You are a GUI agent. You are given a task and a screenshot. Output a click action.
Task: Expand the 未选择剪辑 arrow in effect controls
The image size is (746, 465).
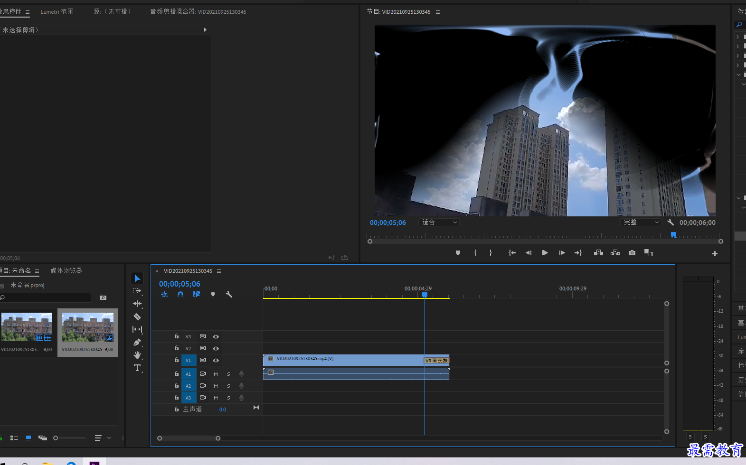tap(205, 29)
